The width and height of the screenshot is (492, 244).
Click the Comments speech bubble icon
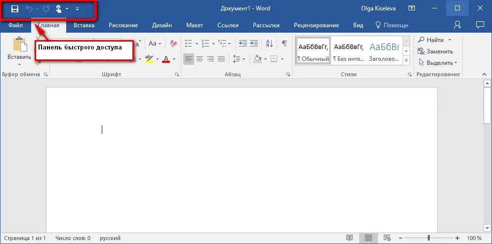(x=480, y=25)
